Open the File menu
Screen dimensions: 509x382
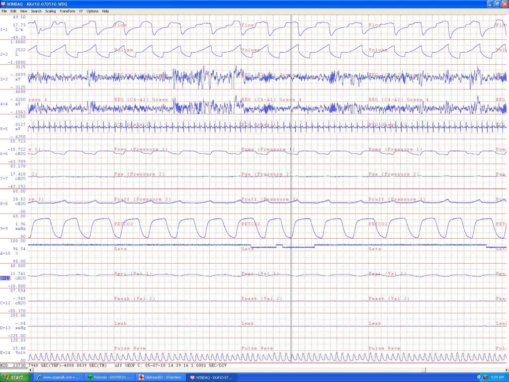(4, 11)
